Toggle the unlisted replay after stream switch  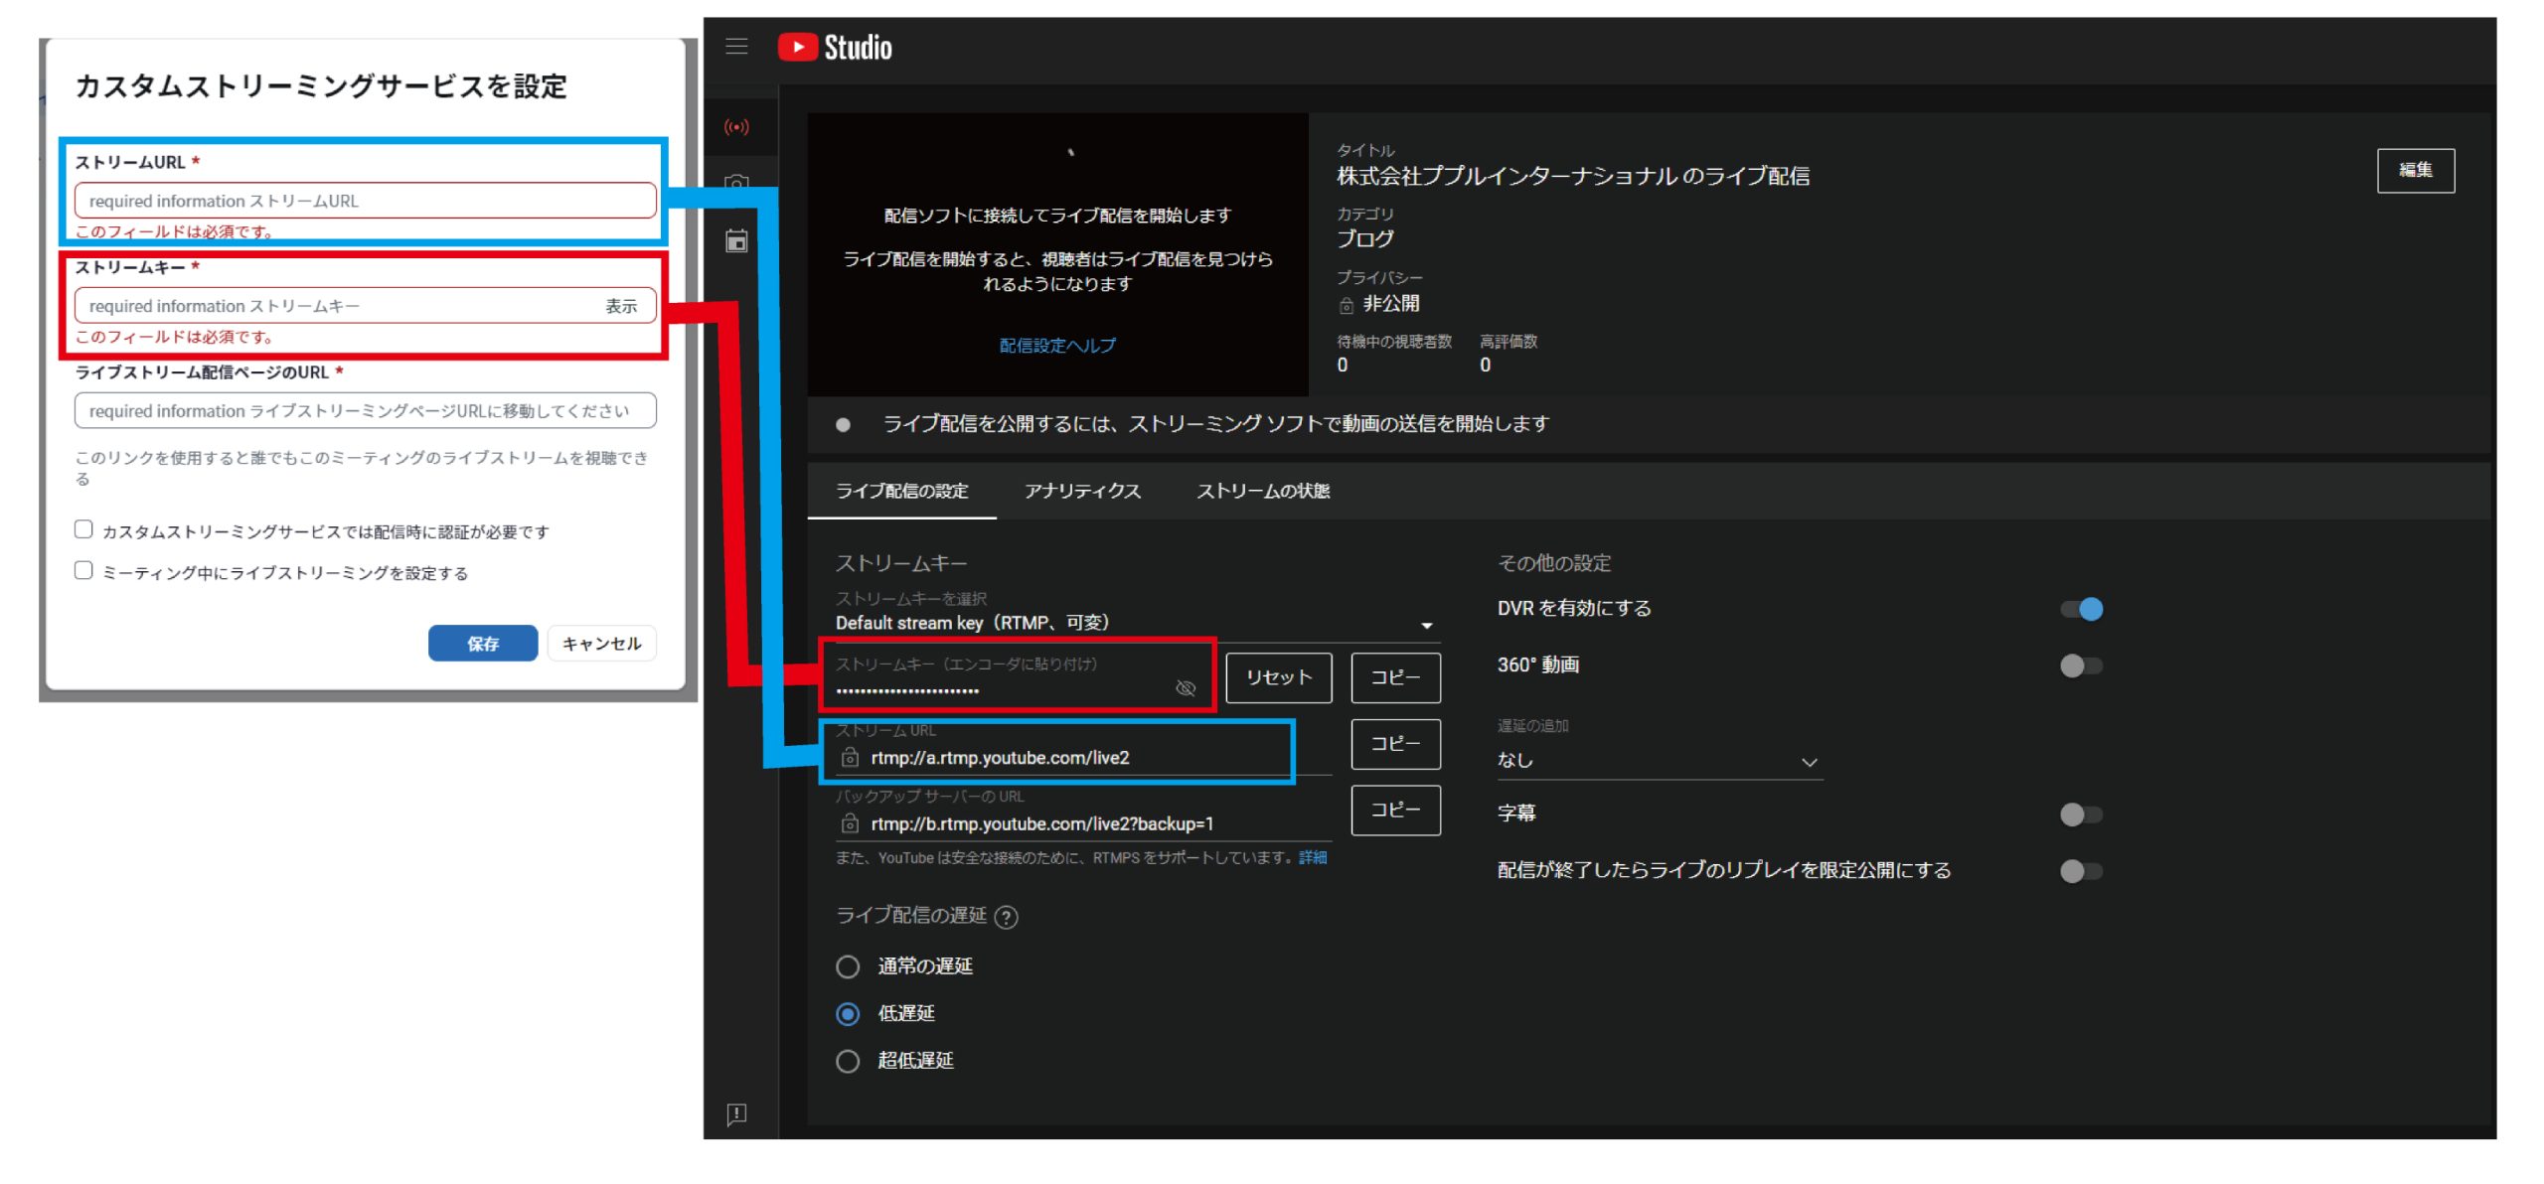point(2082,871)
